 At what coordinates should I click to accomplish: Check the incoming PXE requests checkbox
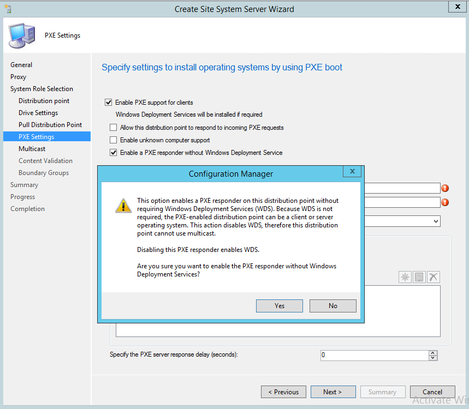pyautogui.click(x=113, y=127)
